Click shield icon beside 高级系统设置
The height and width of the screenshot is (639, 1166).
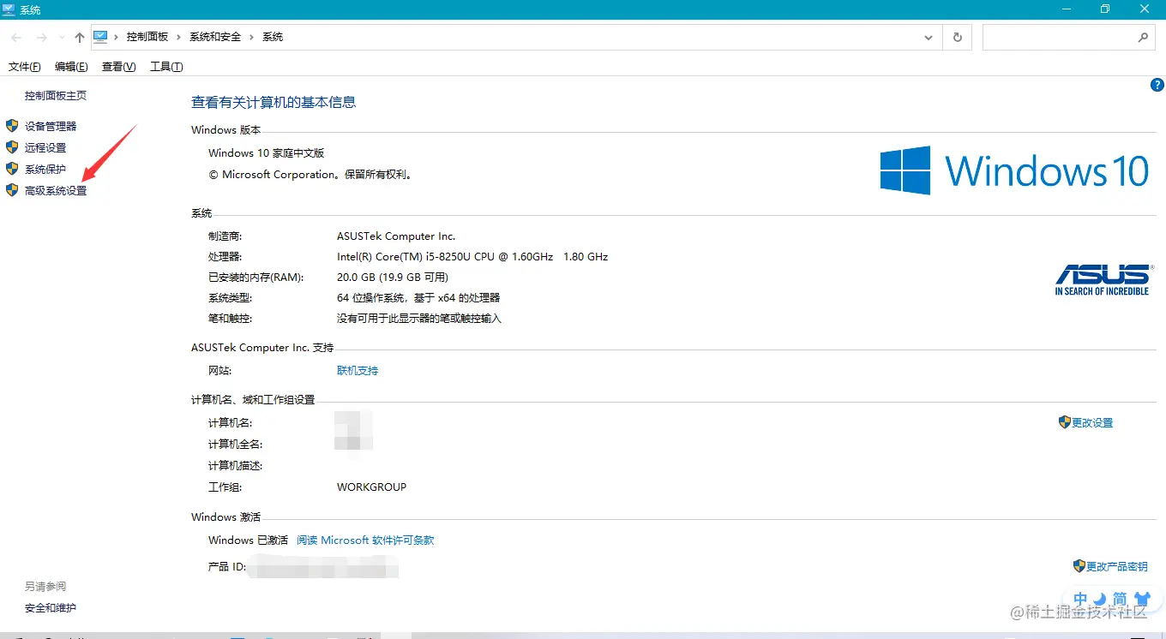12,189
